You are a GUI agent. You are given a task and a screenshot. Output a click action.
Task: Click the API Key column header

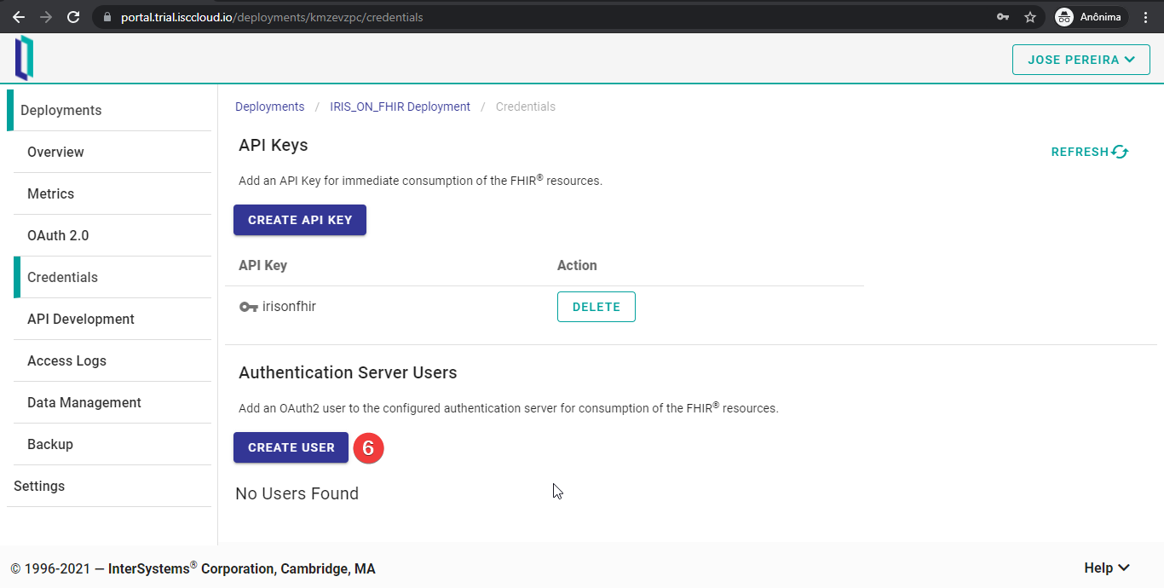tap(262, 265)
